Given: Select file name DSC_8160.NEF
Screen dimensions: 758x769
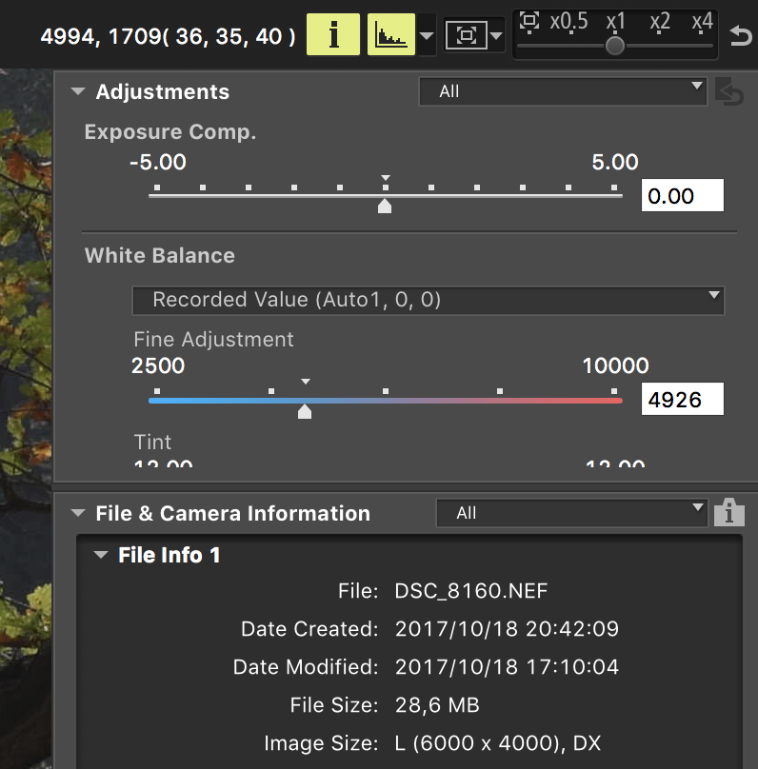Looking at the screenshot, I should 471,591.
